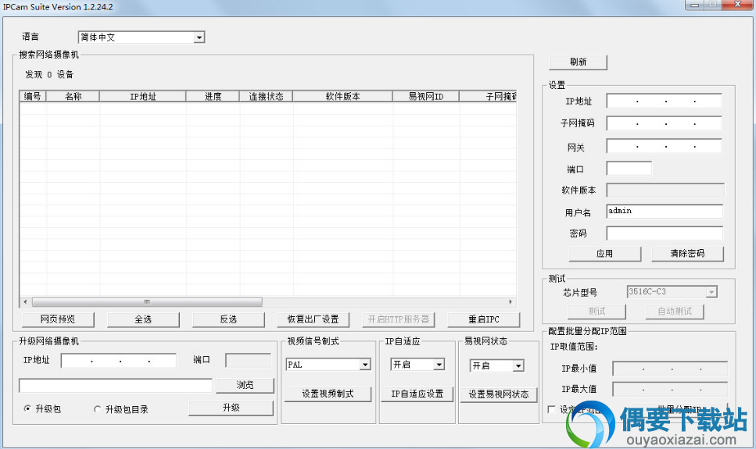This screenshot has width=756, height=449.
Task: Click the scroll-right arrow of camera list
Action: coord(511,302)
